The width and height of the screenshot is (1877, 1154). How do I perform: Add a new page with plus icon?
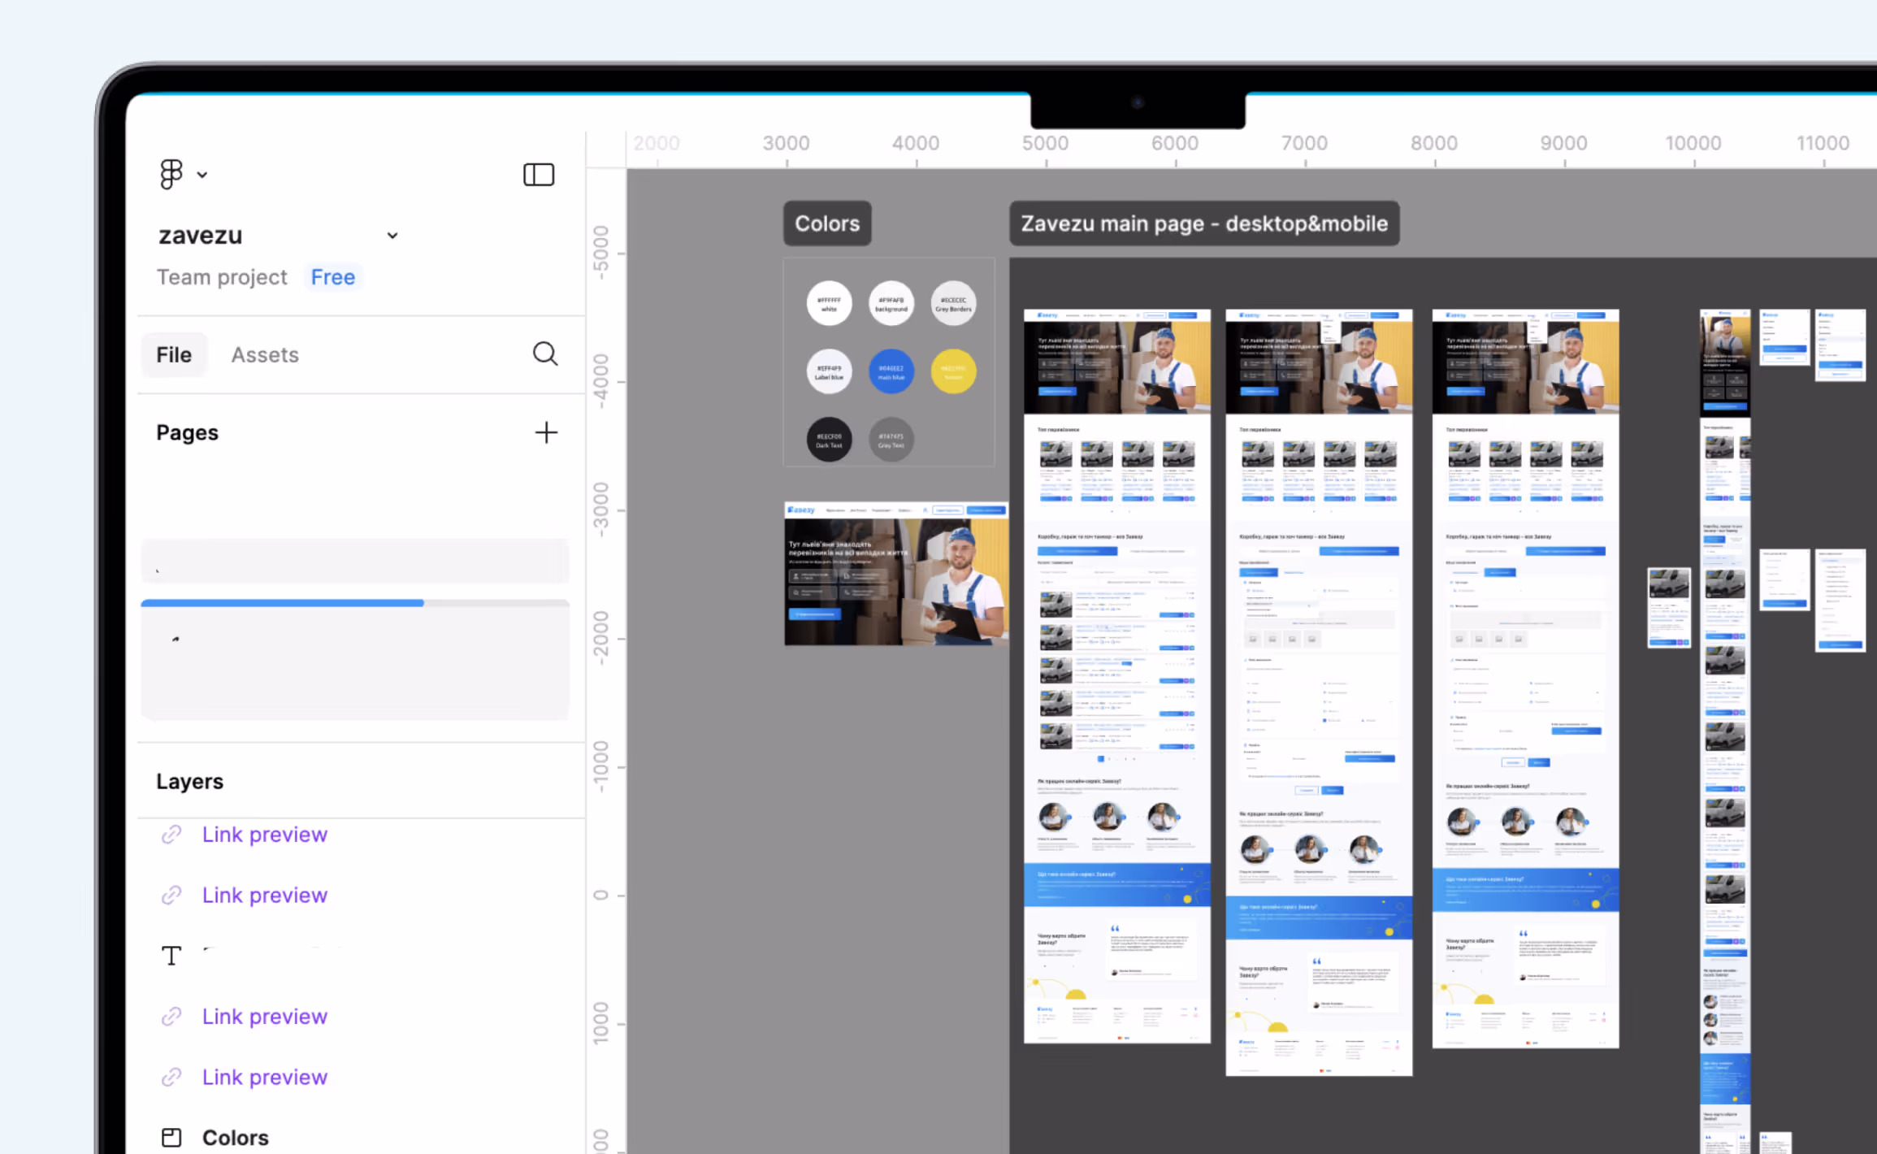pyautogui.click(x=546, y=432)
